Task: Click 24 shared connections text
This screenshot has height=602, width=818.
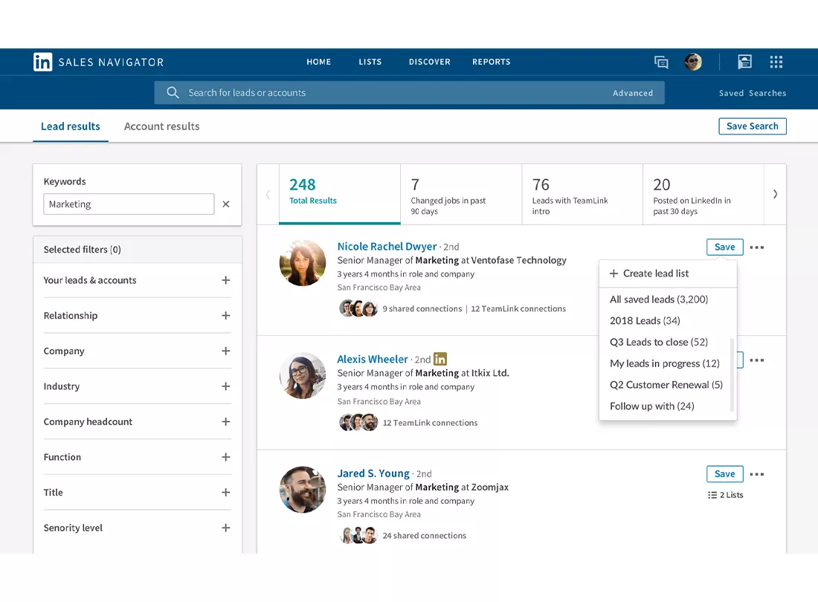Action: click(x=424, y=535)
